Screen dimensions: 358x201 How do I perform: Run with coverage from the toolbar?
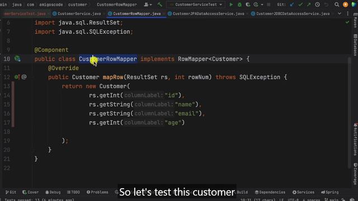point(248,4)
